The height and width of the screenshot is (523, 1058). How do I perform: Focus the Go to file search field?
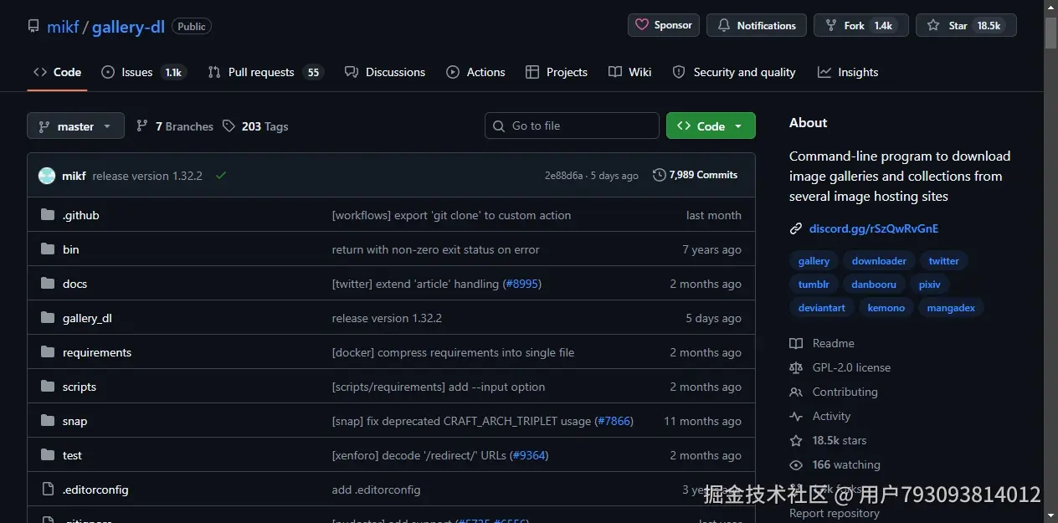[572, 126]
